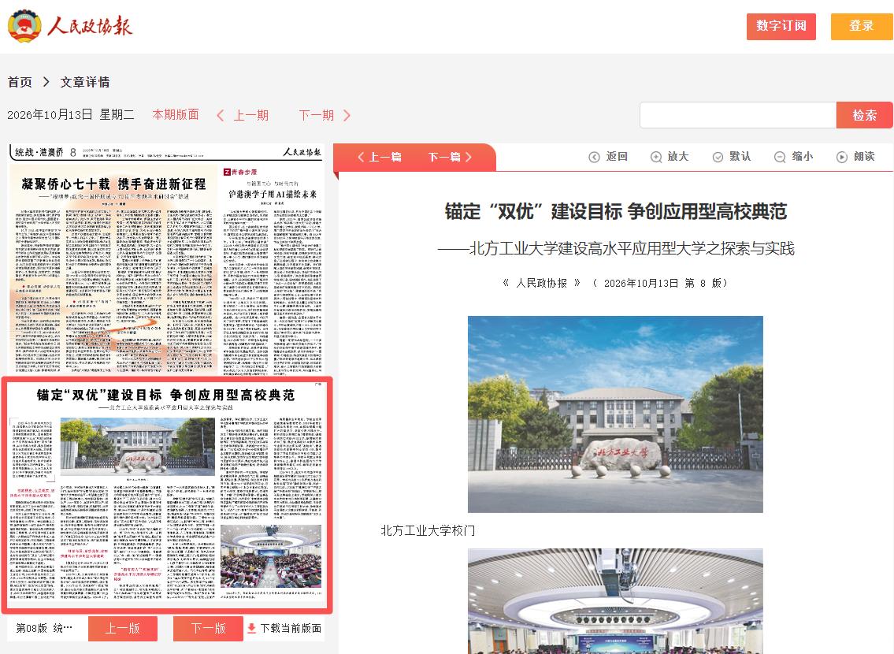This screenshot has height=654, width=894.
Task: Click the 人民政协报 emblem logo
Action: [x=24, y=26]
